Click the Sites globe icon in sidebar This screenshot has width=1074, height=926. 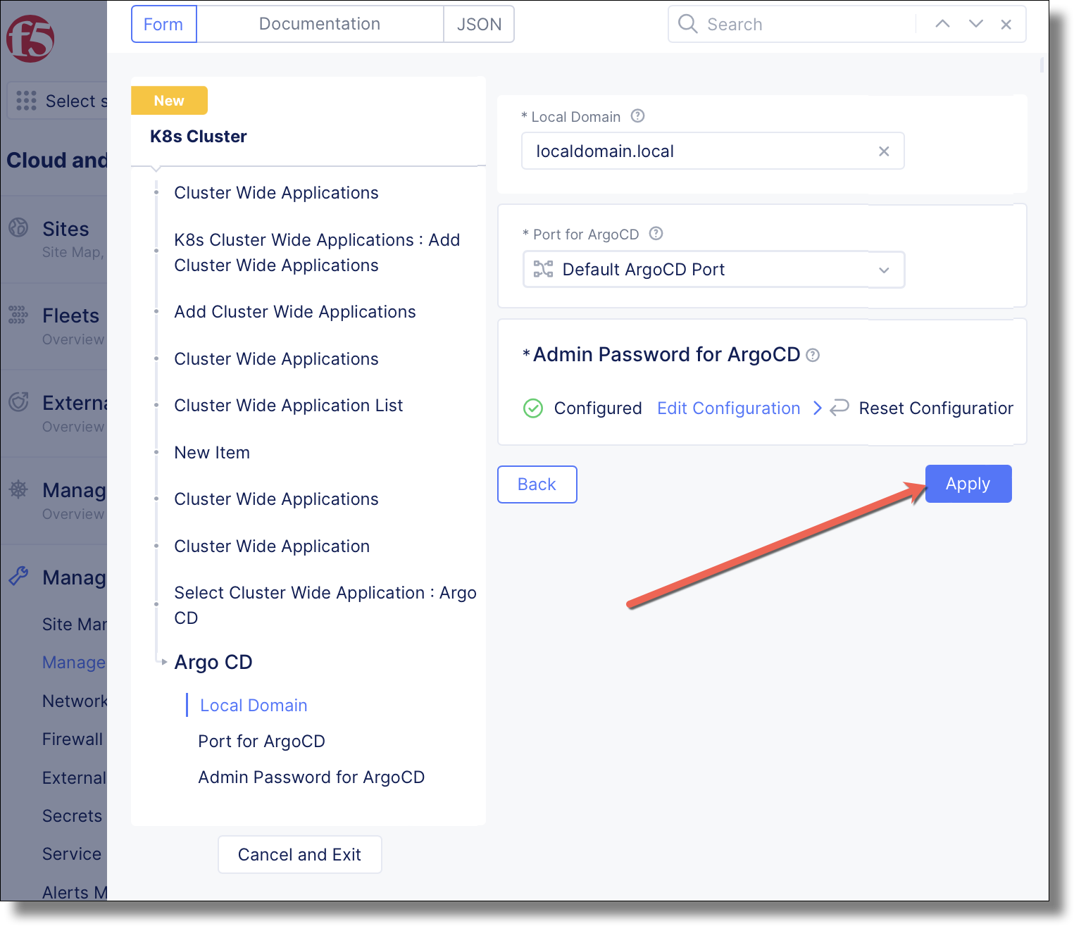18,227
